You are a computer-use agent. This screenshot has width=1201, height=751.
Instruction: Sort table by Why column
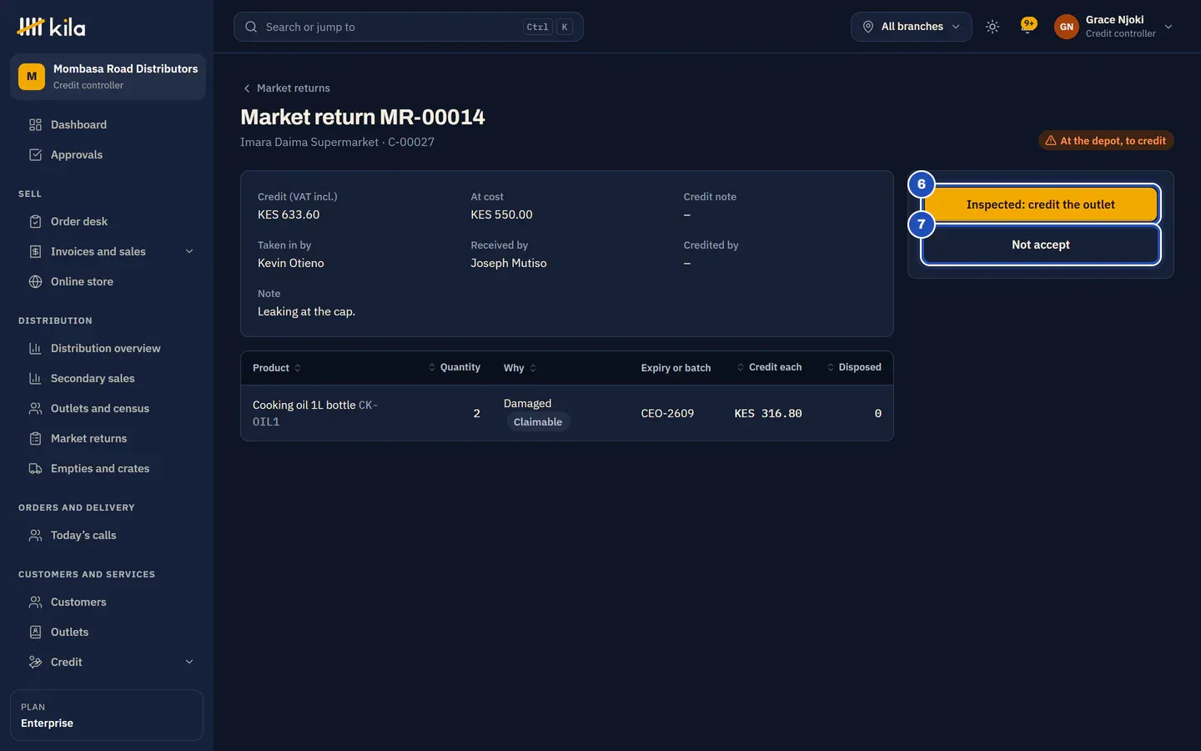pyautogui.click(x=520, y=368)
